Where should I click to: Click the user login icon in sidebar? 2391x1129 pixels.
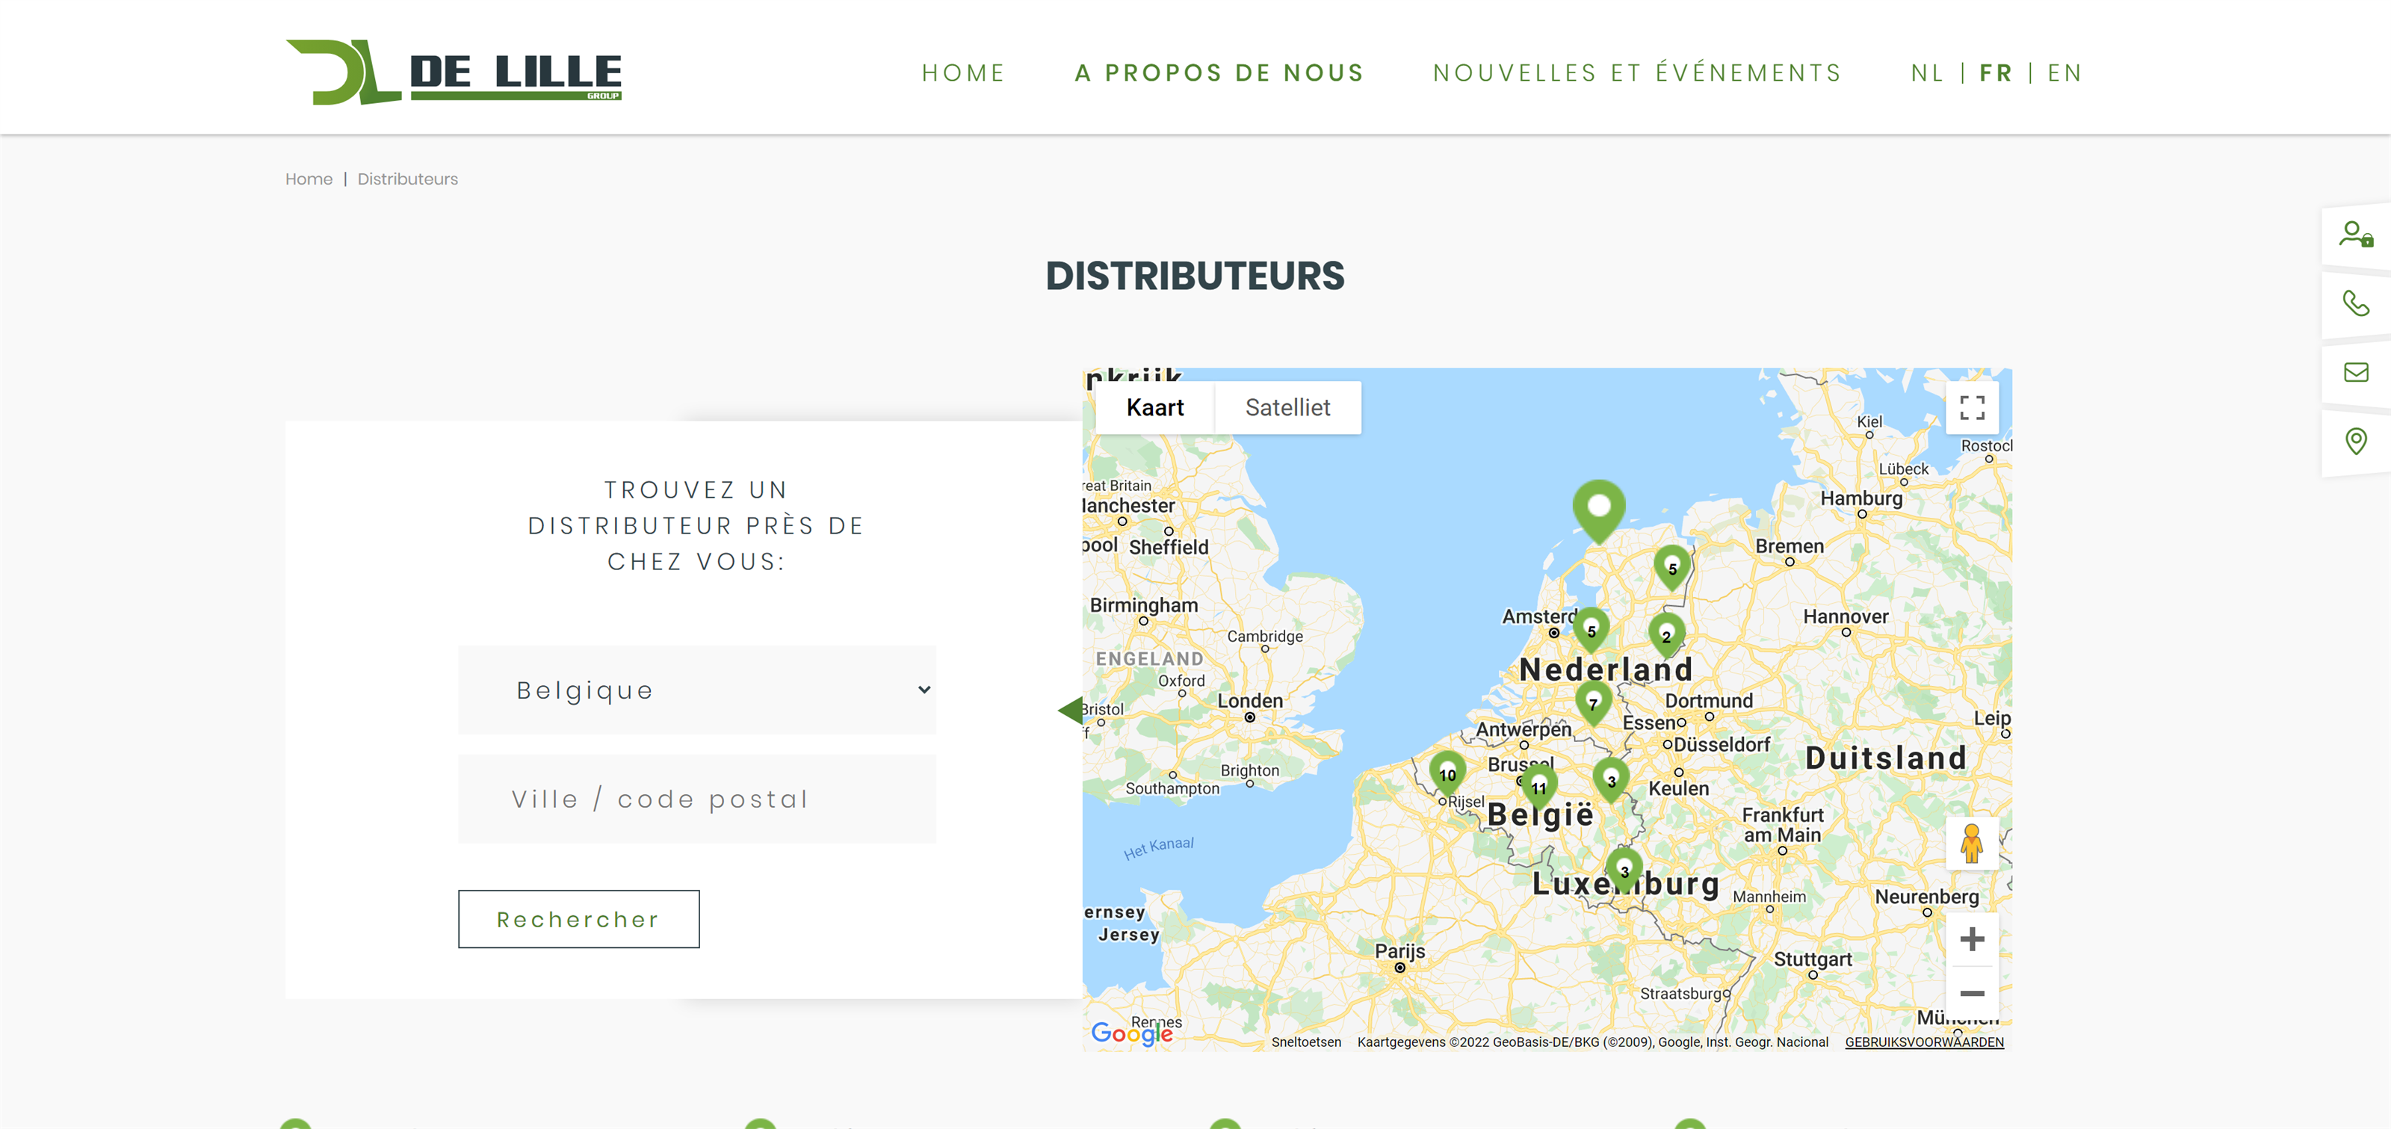(x=2355, y=234)
